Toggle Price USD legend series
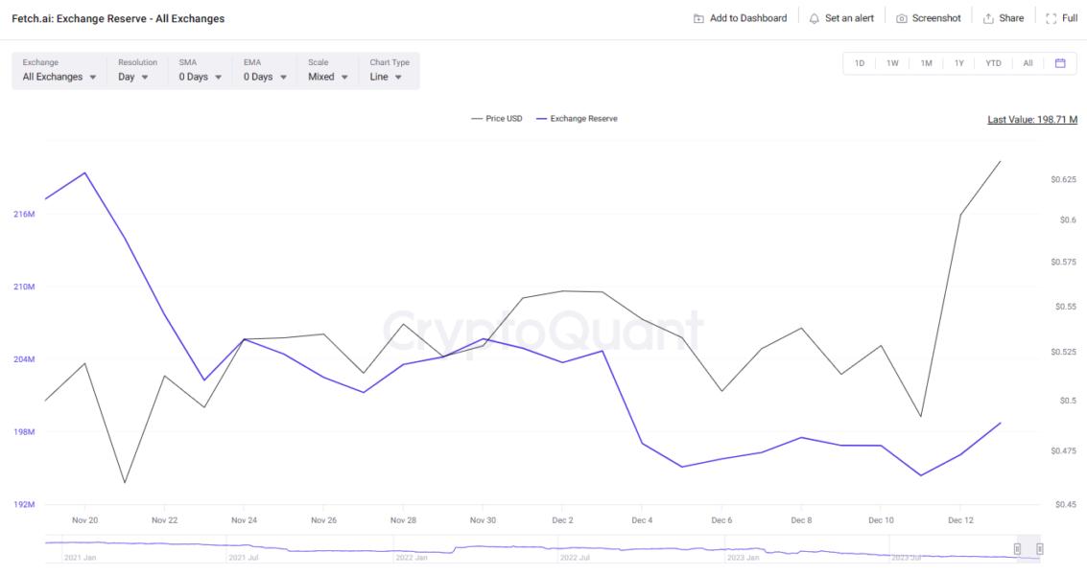The width and height of the screenshot is (1087, 575). click(496, 119)
